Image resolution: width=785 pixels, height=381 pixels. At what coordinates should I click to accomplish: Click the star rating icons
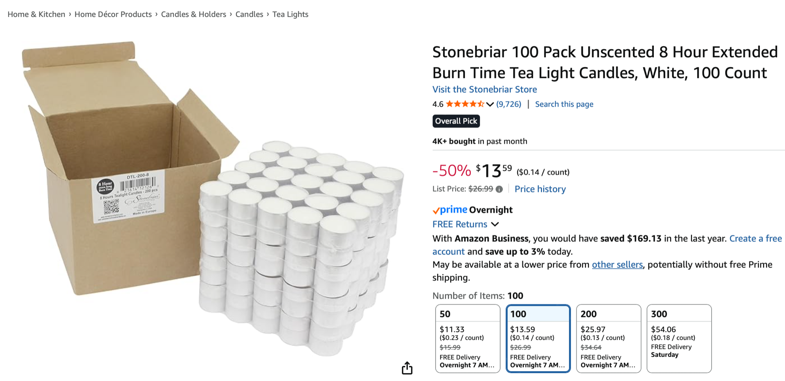pos(465,104)
